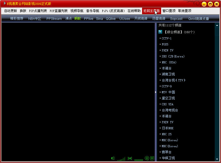Play channel MTV 中国
Screen dimensions: 221x163
tap(168, 92)
